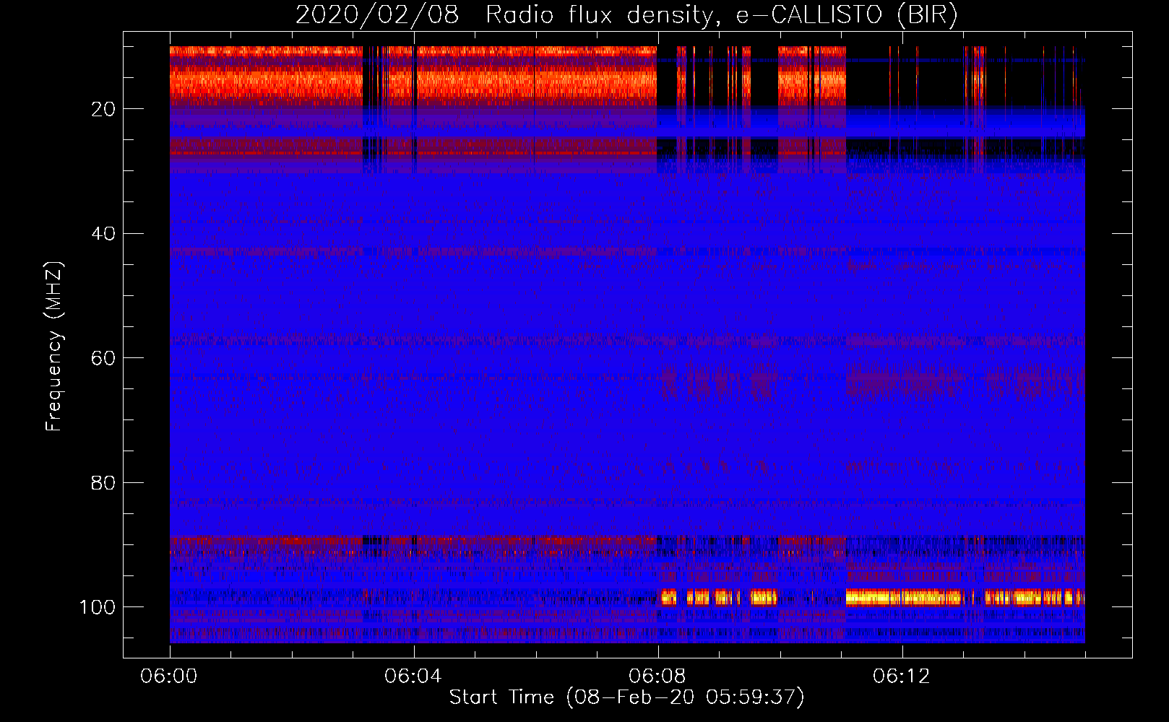Image resolution: width=1169 pixels, height=722 pixels.
Task: Click the "06:00" time tick label
Action: [169, 677]
